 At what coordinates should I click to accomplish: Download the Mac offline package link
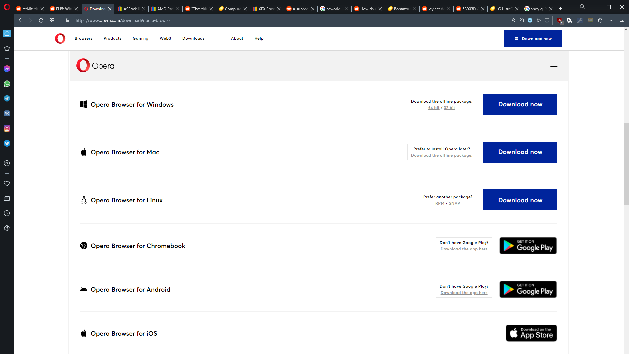point(441,155)
